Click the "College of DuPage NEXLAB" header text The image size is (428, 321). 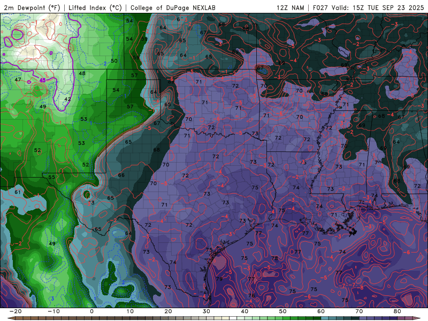(x=173, y=8)
